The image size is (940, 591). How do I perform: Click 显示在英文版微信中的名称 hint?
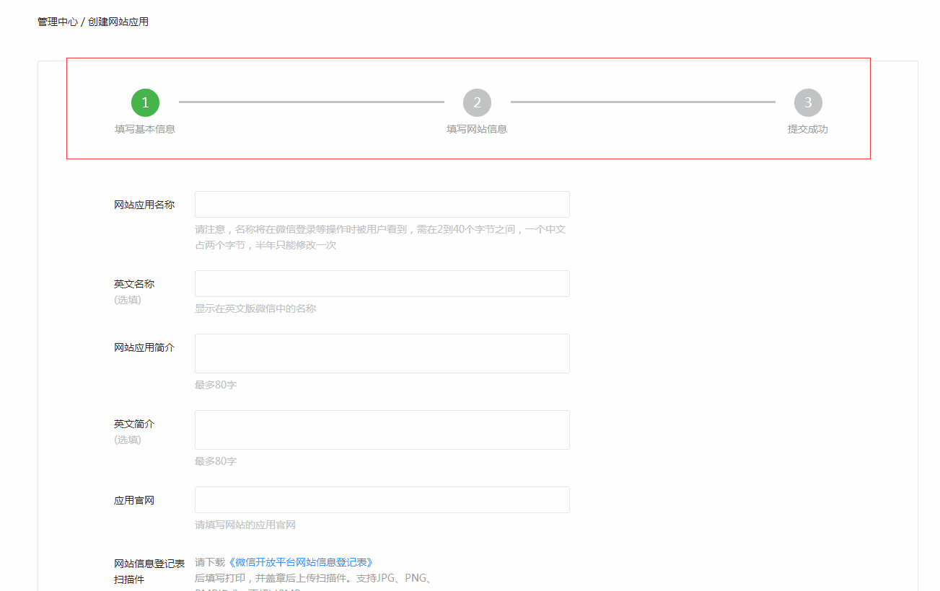tap(255, 308)
